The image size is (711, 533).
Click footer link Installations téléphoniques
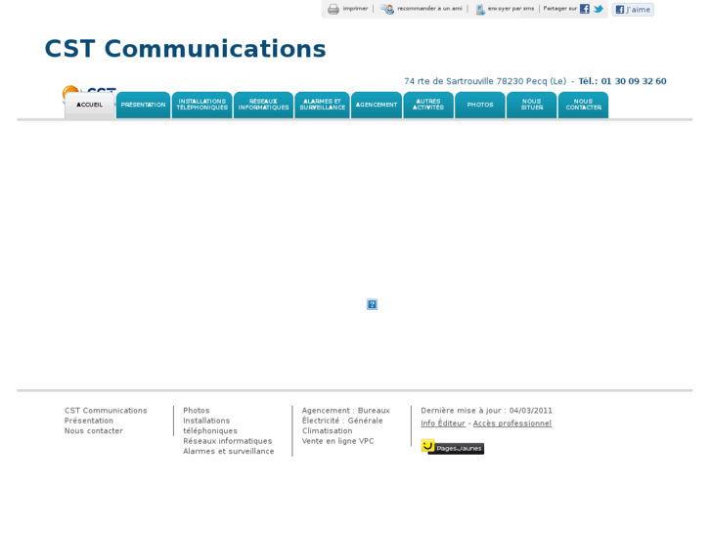tap(210, 426)
